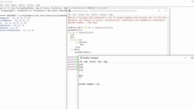
Task: Open Debug menu in Python Shell window
Action: (x=14, y=5)
